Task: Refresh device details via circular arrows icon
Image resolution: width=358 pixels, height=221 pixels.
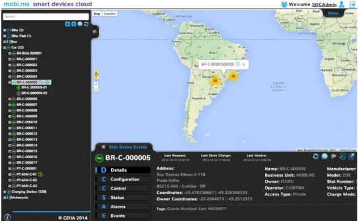Action: 315,156
